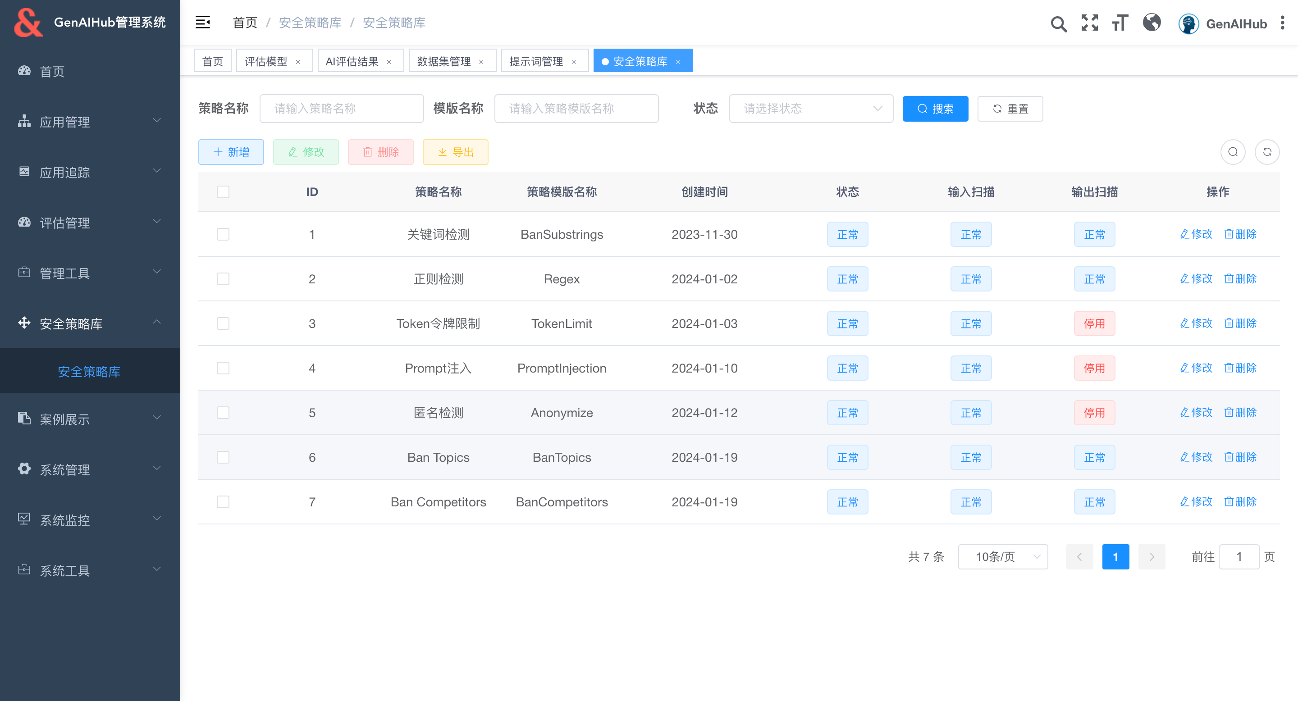Open the 10条/页 page size dropdown
1298x701 pixels.
[x=1002, y=556]
